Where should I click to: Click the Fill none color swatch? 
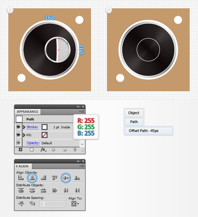pos(45,135)
